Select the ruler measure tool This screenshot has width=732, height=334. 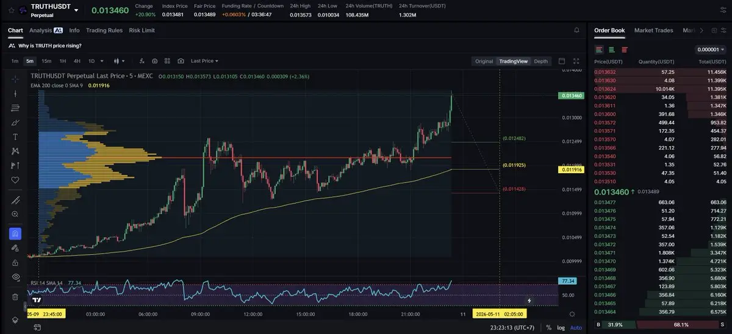tap(15, 200)
